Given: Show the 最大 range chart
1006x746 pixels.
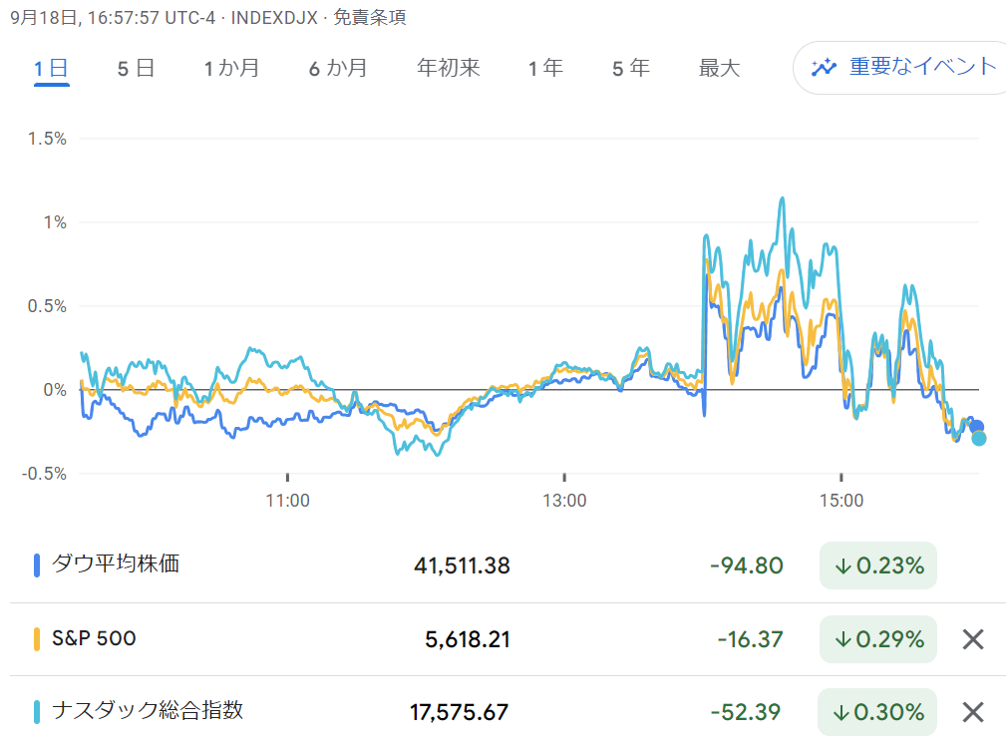Looking at the screenshot, I should [719, 68].
